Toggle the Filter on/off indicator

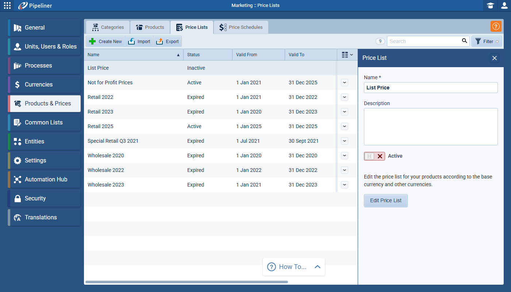(x=497, y=42)
